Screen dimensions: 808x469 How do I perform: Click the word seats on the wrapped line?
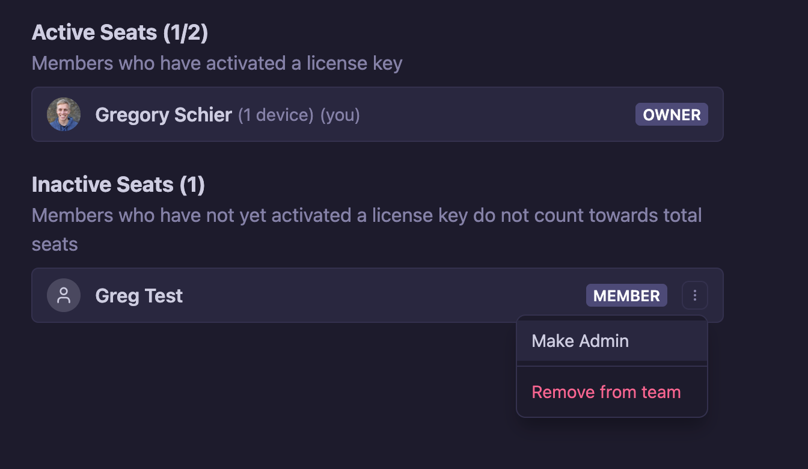point(55,244)
